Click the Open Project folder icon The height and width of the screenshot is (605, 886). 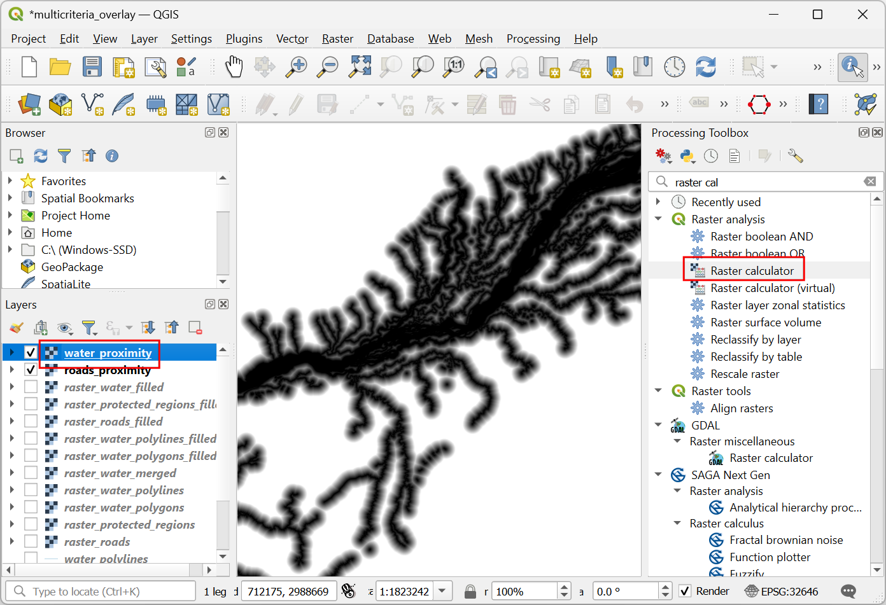pyautogui.click(x=60, y=67)
